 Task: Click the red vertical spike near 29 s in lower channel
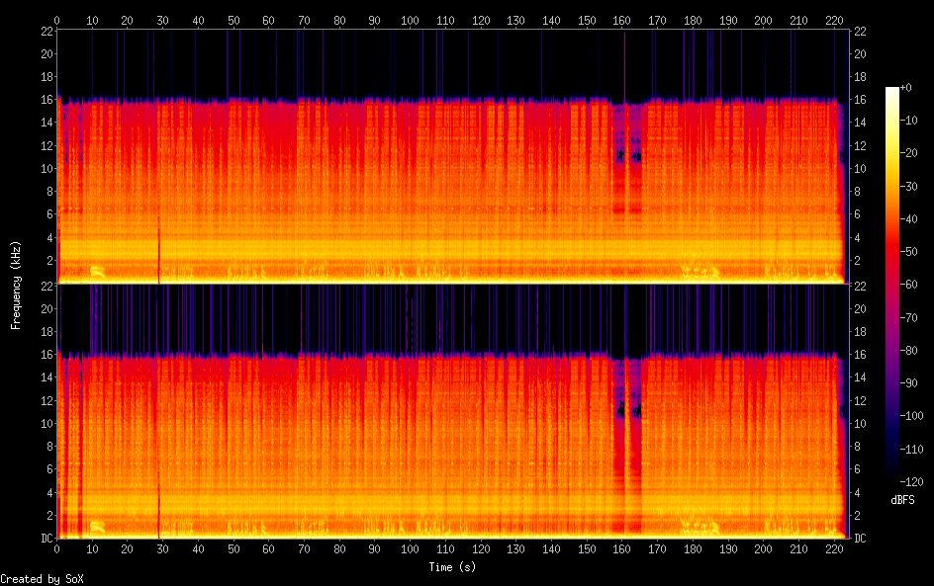tap(159, 514)
